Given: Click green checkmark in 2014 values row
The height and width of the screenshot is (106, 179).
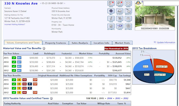Looking at the screenshot, I should tap(14, 62).
